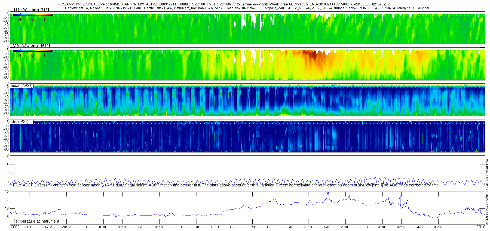Click the U (m/s) along -71°T title
This screenshot has height=231, width=490.
click(x=32, y=10)
